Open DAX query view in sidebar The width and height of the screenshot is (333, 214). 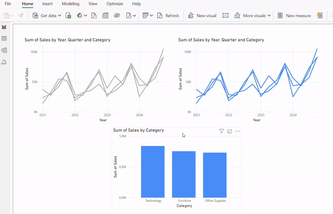click(4, 62)
